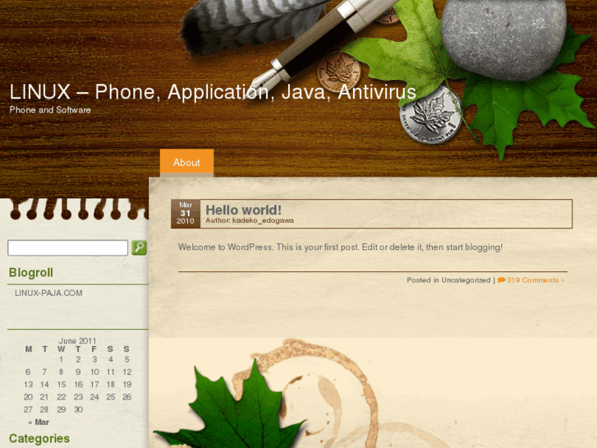597x448 pixels.
Task: Click the author name kadeko_edogawa
Action: pyautogui.click(x=263, y=220)
